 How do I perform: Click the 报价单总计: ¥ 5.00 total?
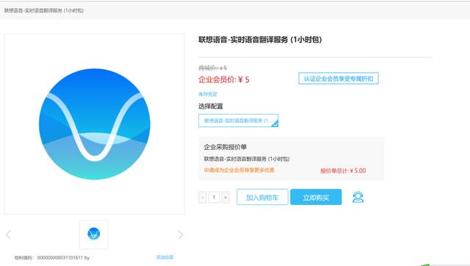(343, 170)
